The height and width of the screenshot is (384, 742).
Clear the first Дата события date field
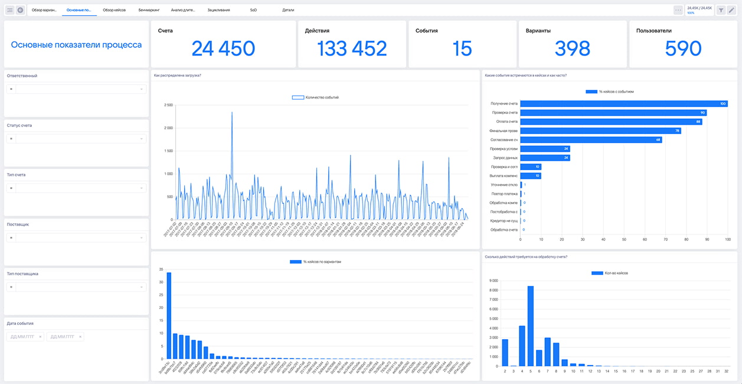click(40, 337)
